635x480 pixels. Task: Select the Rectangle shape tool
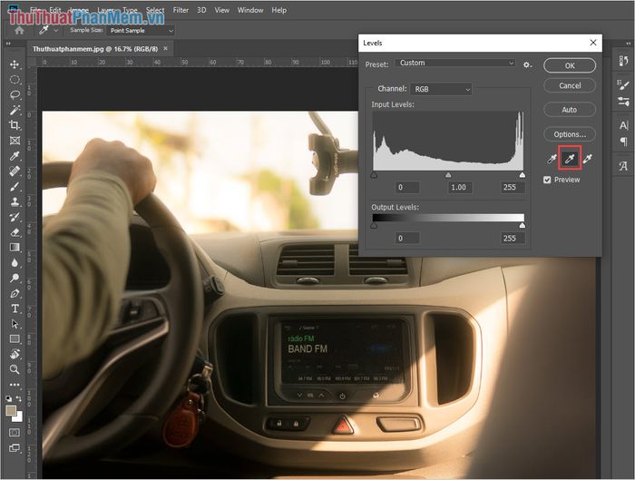(x=15, y=338)
